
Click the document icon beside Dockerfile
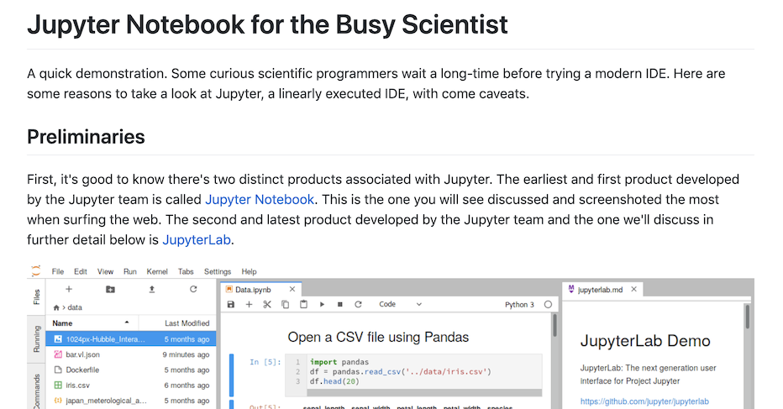point(58,370)
